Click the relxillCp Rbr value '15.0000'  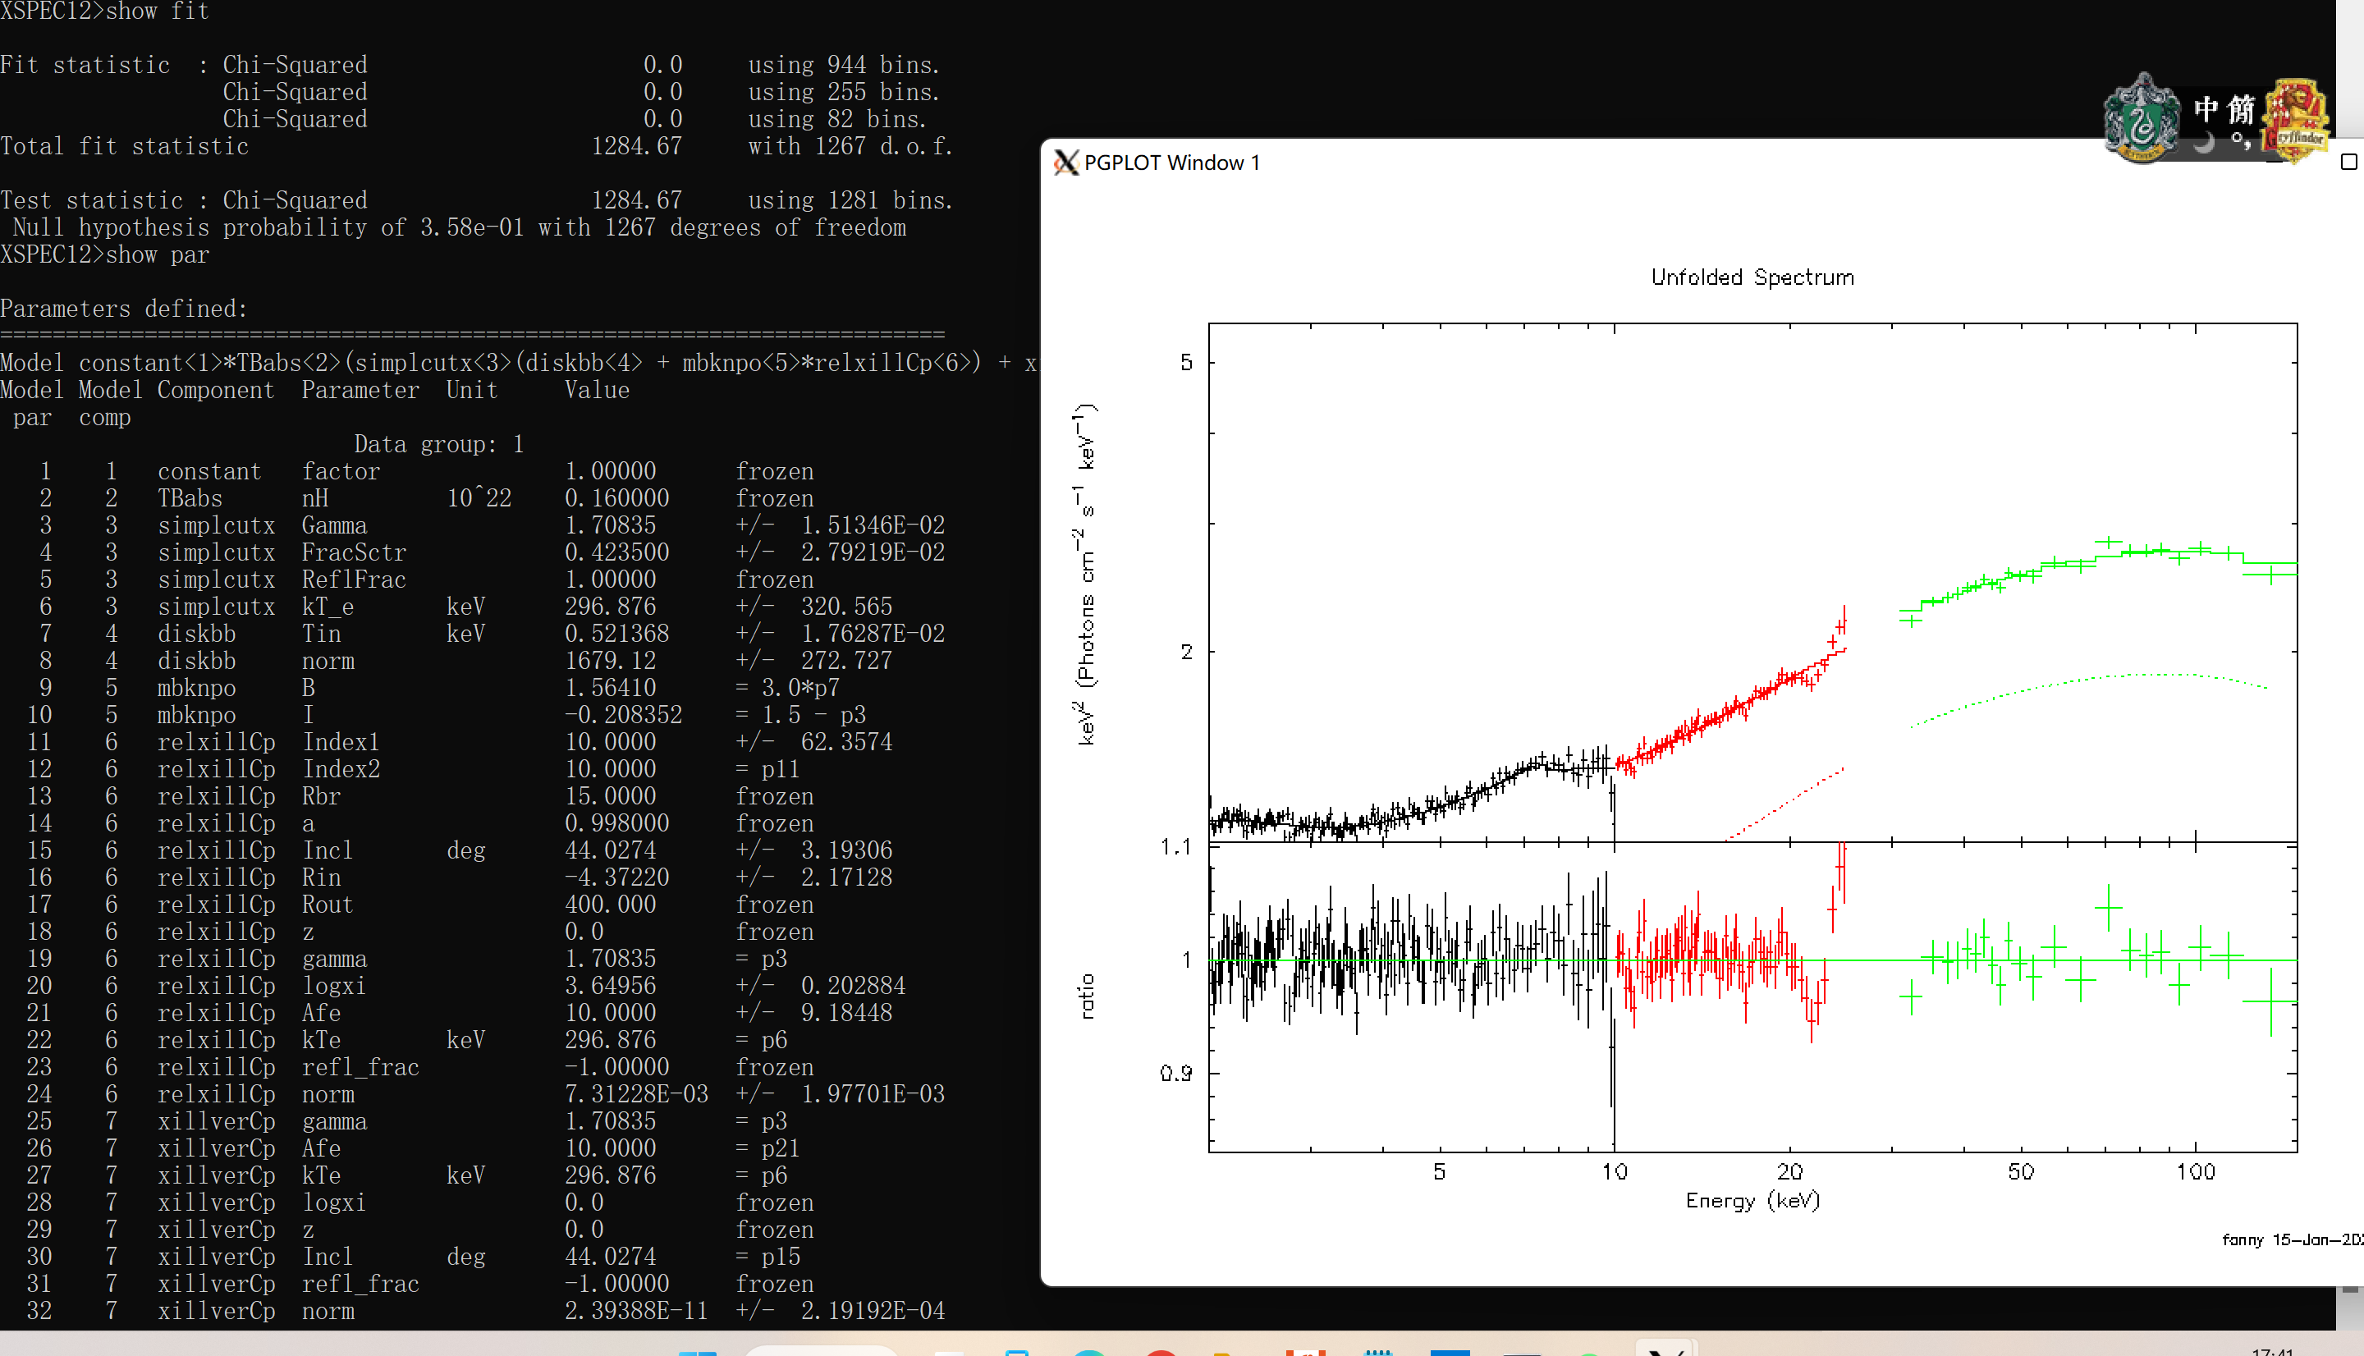[610, 796]
